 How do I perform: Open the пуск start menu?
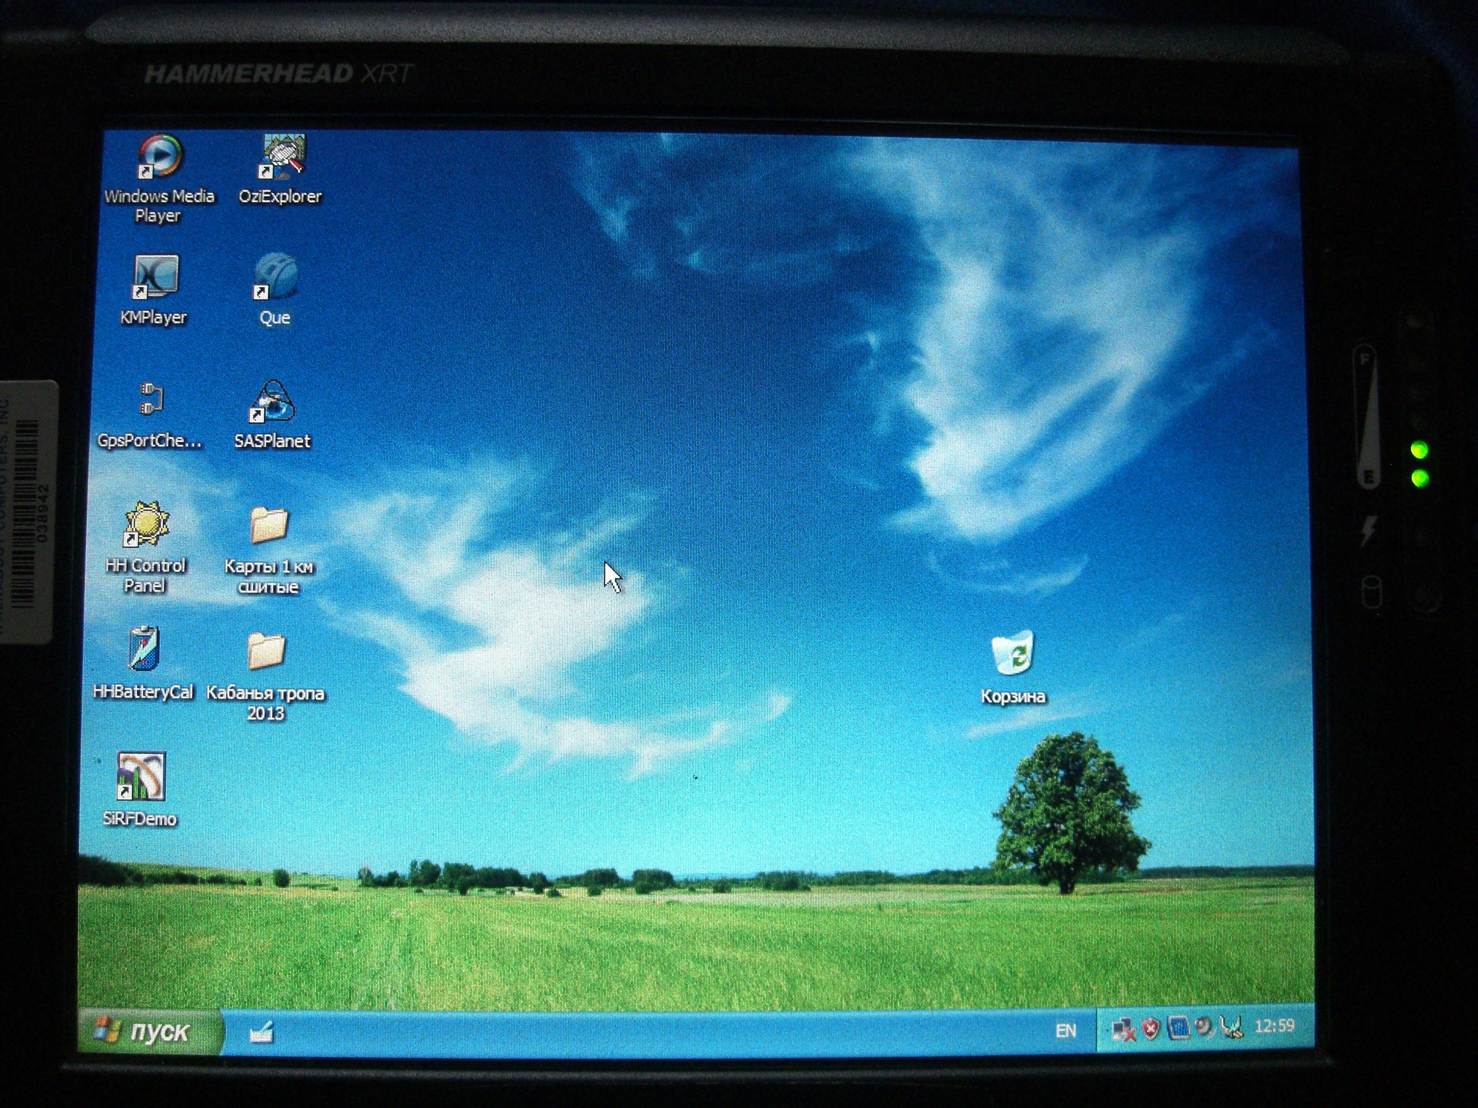click(148, 1031)
